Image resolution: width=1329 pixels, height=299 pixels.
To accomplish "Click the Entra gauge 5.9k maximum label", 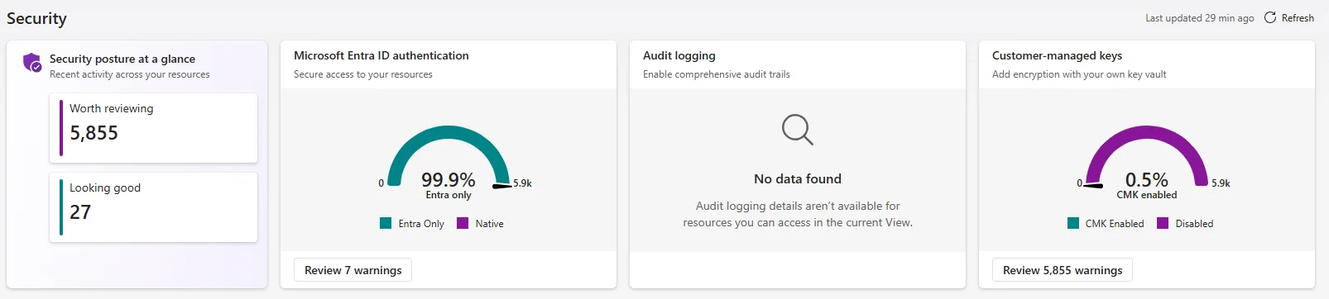I will click(x=522, y=183).
